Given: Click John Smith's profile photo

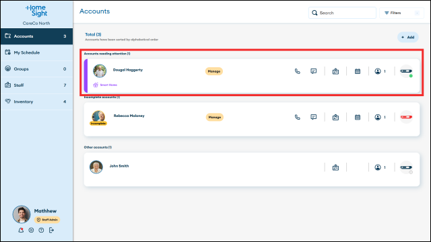Looking at the screenshot, I should [x=96, y=167].
